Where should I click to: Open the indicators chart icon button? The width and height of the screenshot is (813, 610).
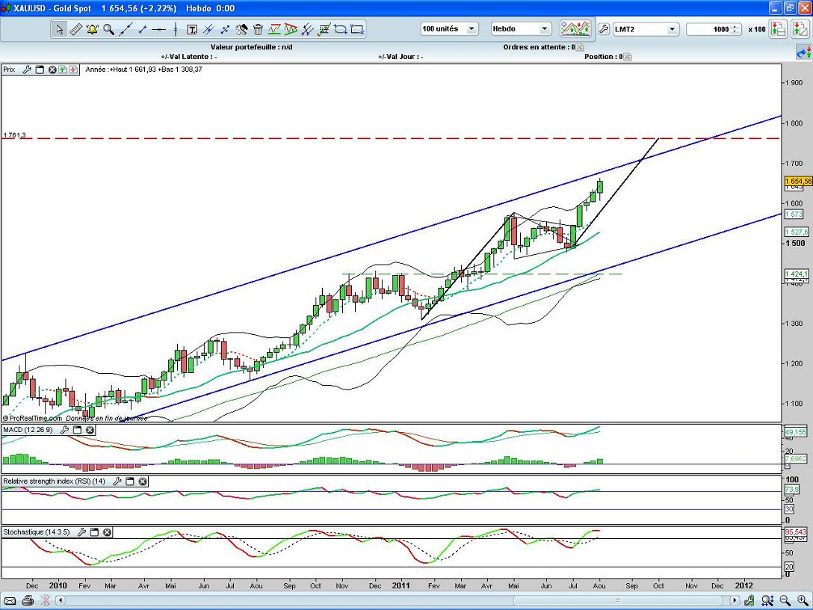click(575, 29)
